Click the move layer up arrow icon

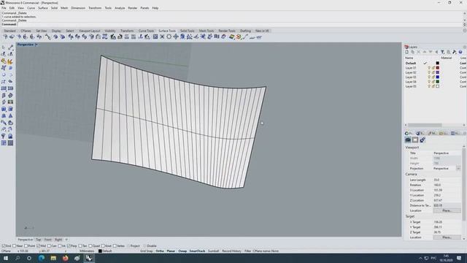[425, 52]
